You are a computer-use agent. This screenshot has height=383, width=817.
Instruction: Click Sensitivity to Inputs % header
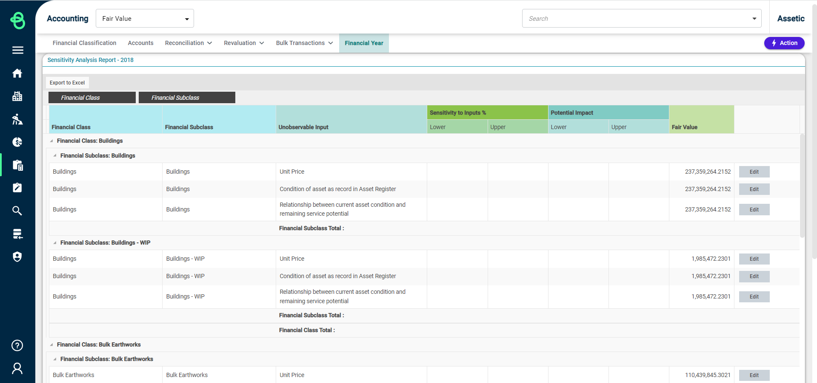pos(487,113)
